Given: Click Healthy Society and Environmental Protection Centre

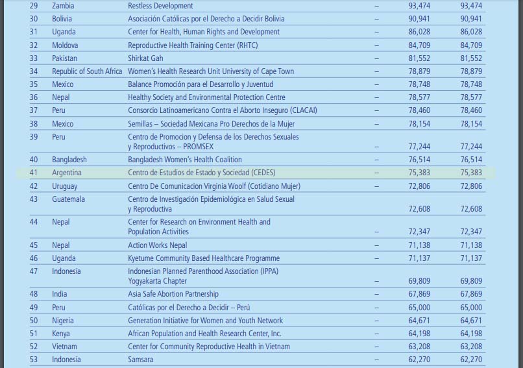Looking at the screenshot, I should 206,97.
